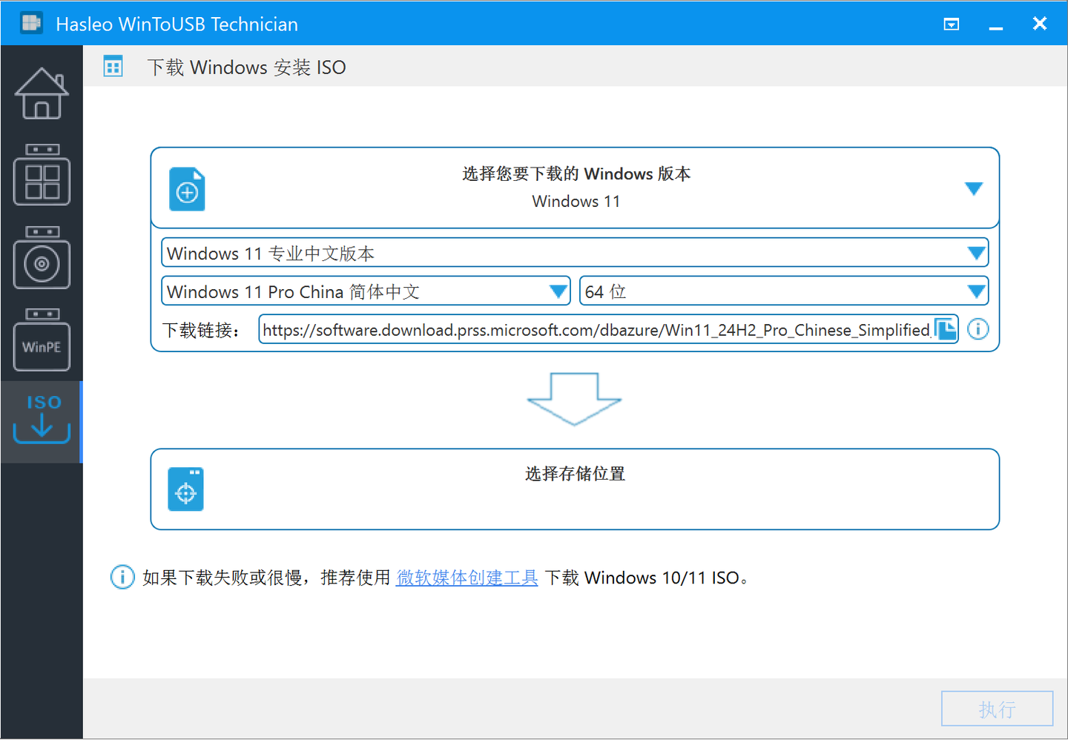Click the info icon next to download link
The height and width of the screenshot is (740, 1068).
[978, 329]
